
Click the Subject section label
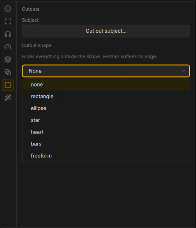30,20
